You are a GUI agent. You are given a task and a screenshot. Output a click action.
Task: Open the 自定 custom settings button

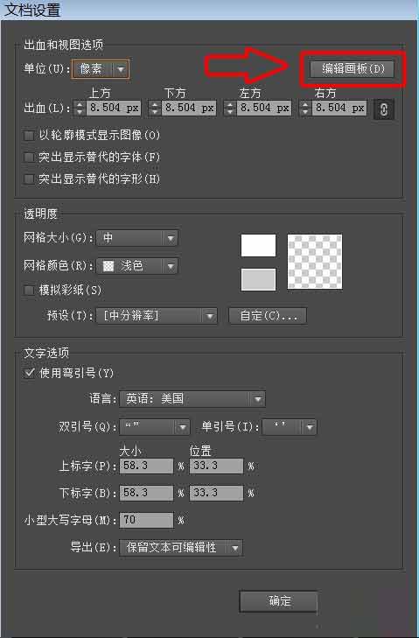[268, 316]
